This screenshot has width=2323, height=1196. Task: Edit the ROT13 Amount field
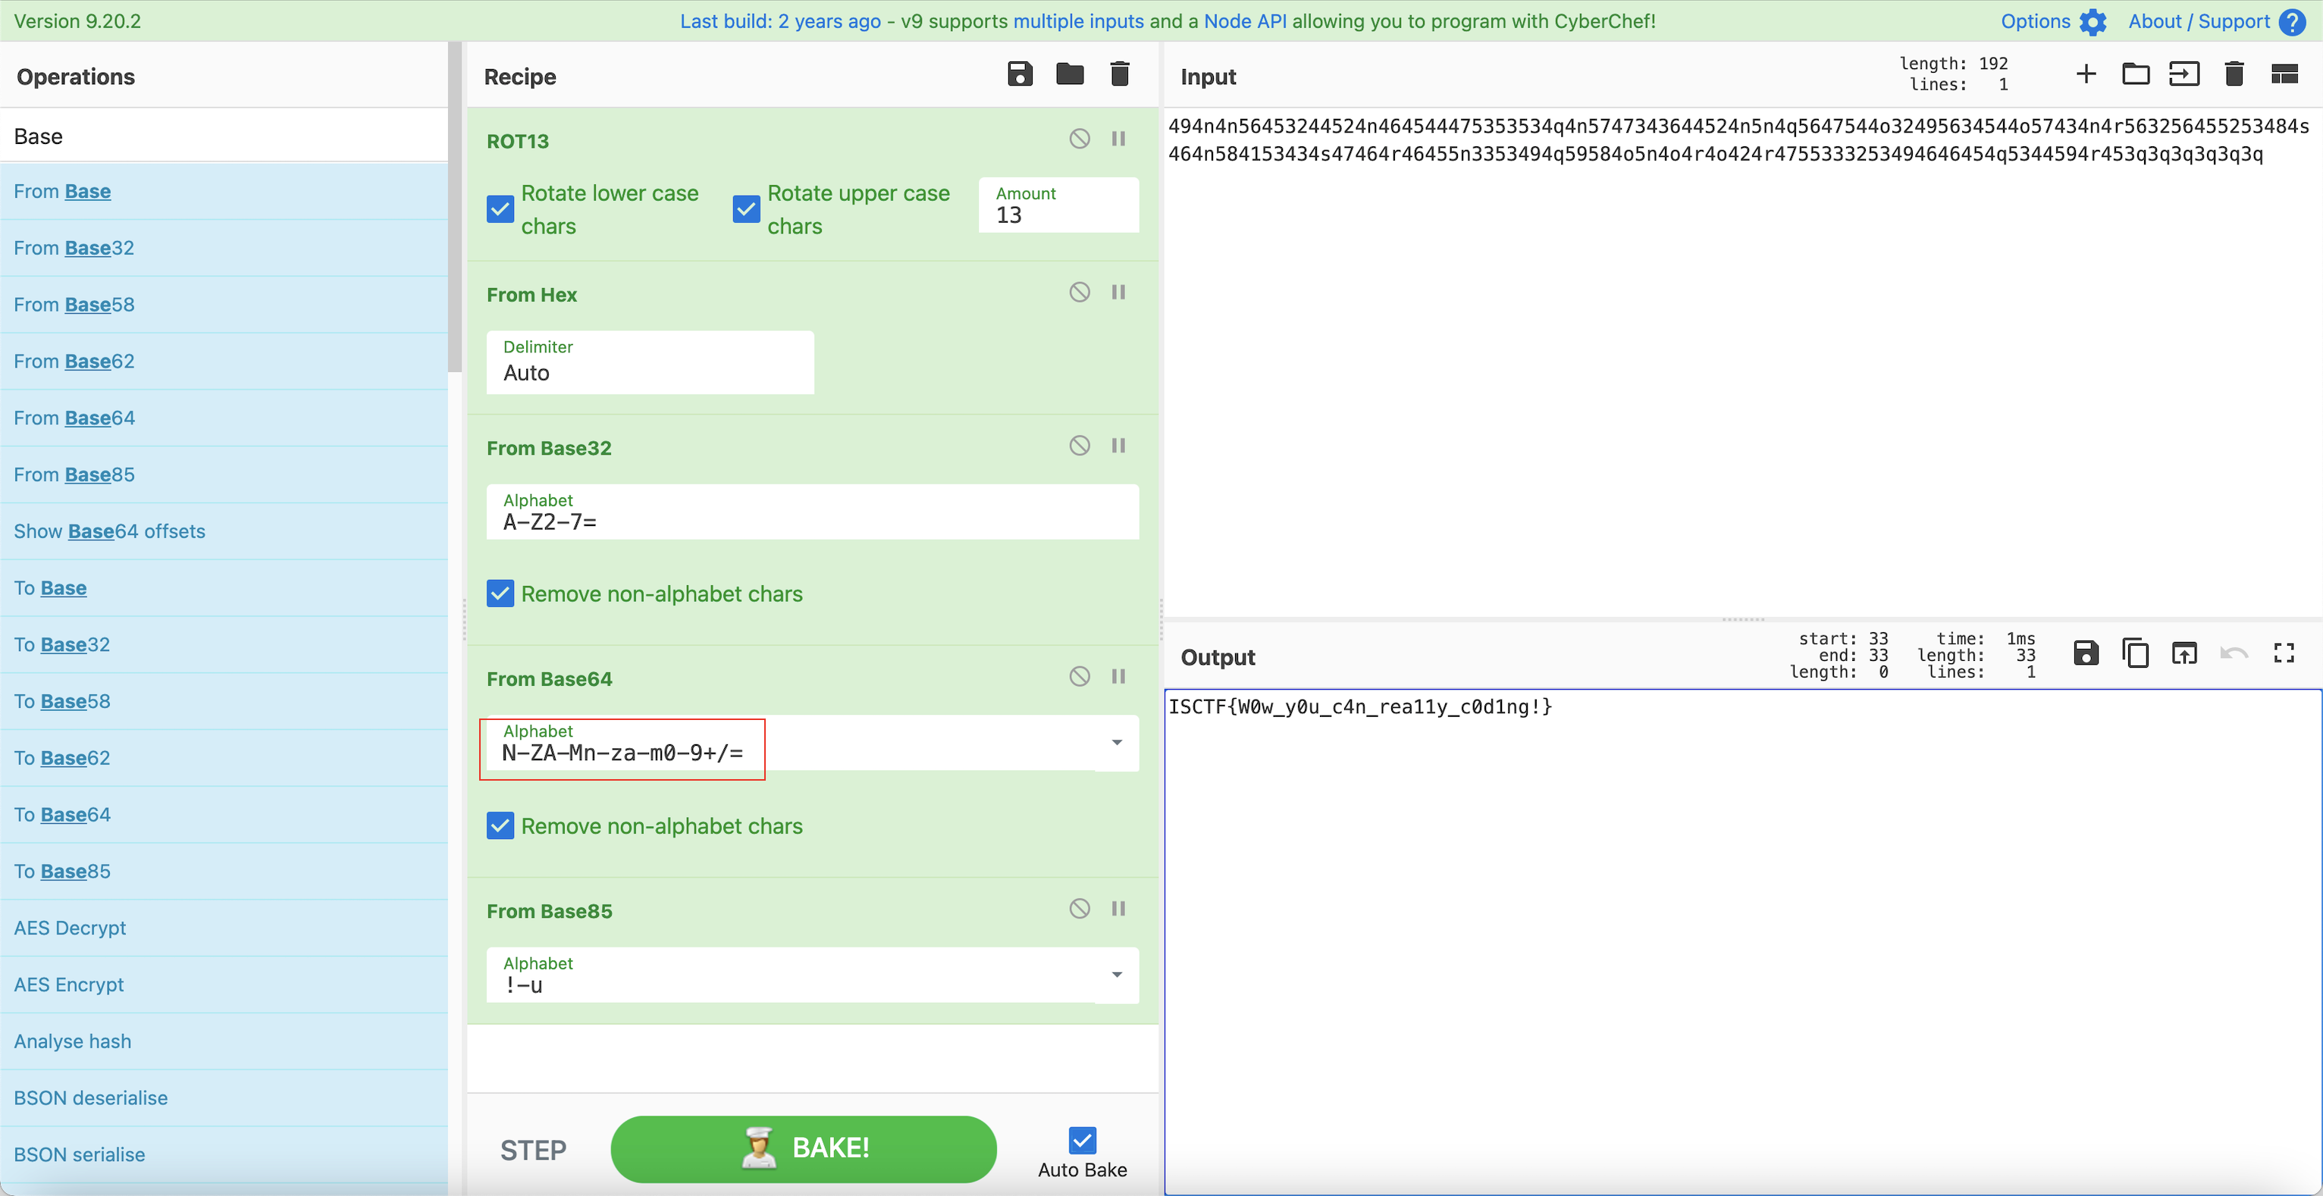tap(1058, 205)
